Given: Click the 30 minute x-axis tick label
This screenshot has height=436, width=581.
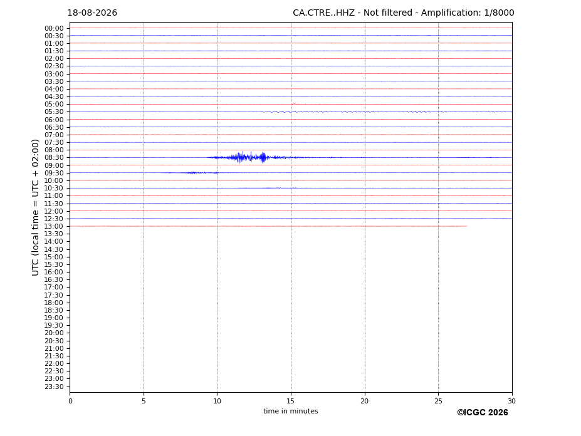Looking at the screenshot, I should click(511, 401).
